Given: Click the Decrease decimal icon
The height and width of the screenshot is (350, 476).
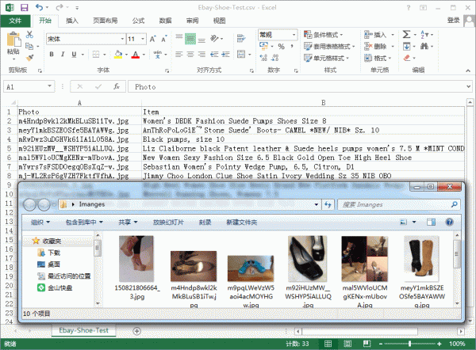Looking at the screenshot, I should point(275,58).
